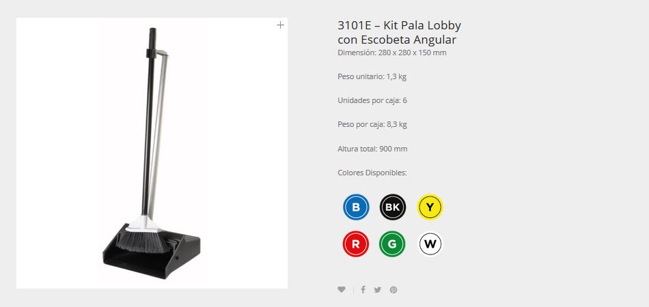The height and width of the screenshot is (307, 649).
Task: Click the Peso por caja 8,3 kg line
Action: (372, 124)
